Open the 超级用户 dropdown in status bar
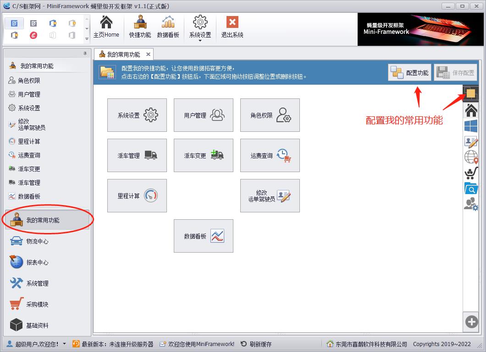486x352 pixels. [64, 344]
